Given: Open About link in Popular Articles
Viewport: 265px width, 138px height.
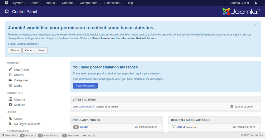Looking at the screenshot, I should 84,127.
